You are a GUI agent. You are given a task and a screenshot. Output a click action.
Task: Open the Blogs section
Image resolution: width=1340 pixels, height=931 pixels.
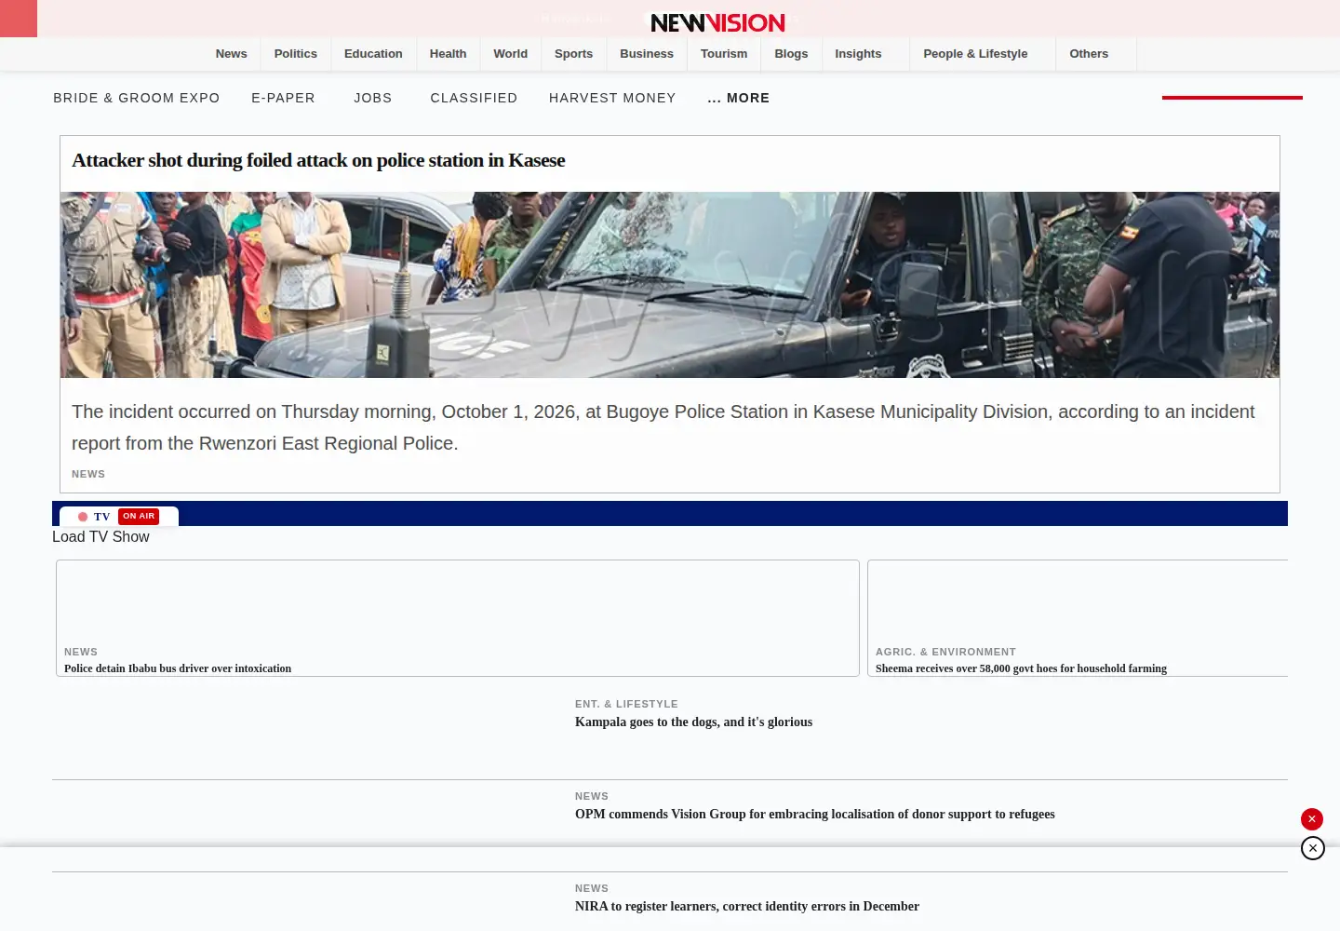791,54
